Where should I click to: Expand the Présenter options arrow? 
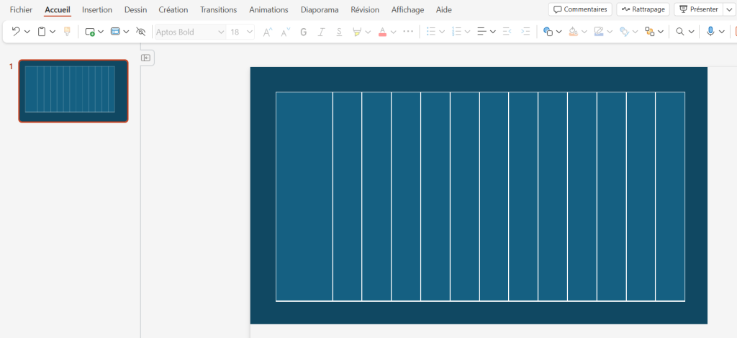click(x=730, y=9)
